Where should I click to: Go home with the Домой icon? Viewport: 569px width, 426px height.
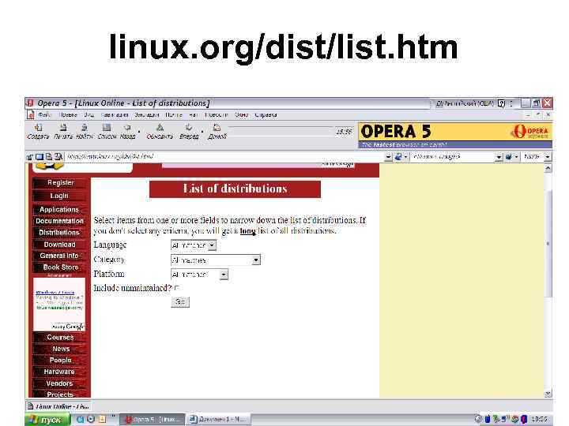(217, 128)
